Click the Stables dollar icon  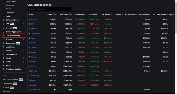(x=3, y=62)
